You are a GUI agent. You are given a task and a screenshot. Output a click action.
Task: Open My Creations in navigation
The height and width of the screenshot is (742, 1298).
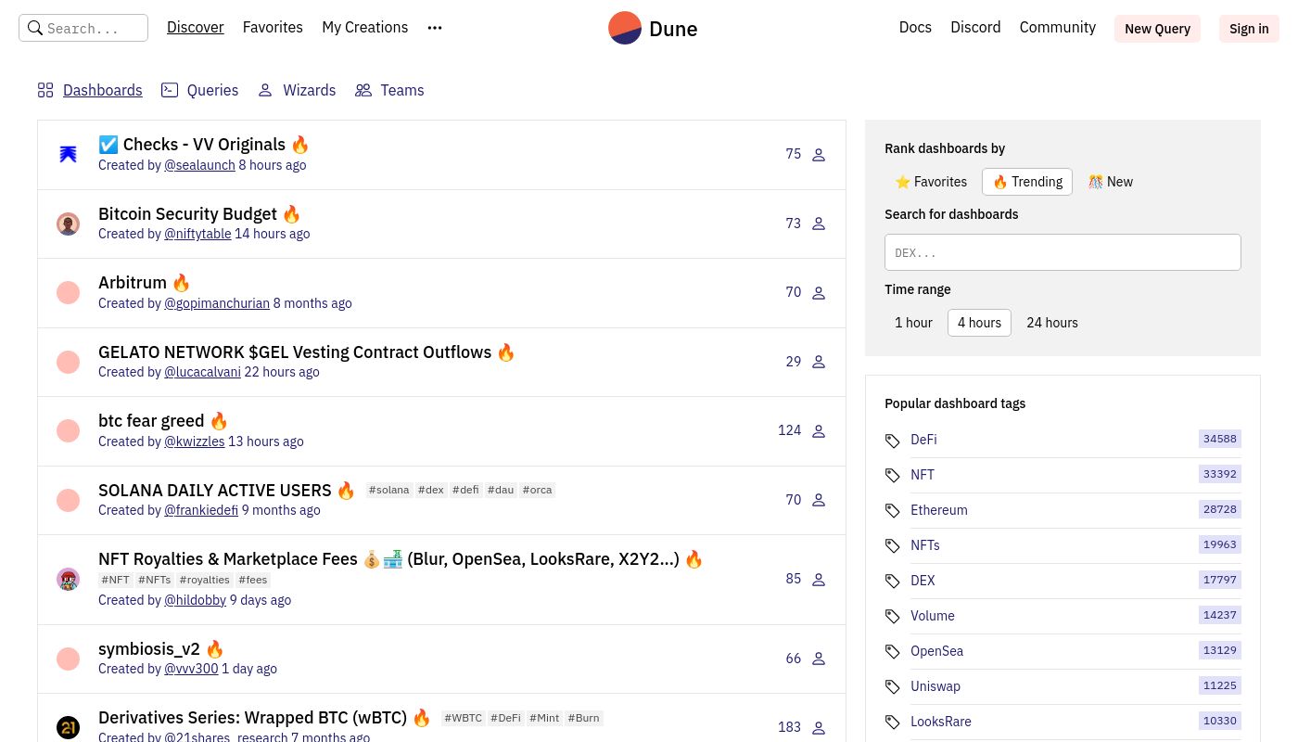364,28
